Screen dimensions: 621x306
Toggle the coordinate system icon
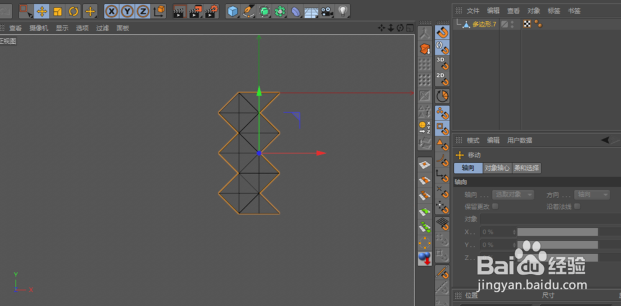[x=159, y=11]
